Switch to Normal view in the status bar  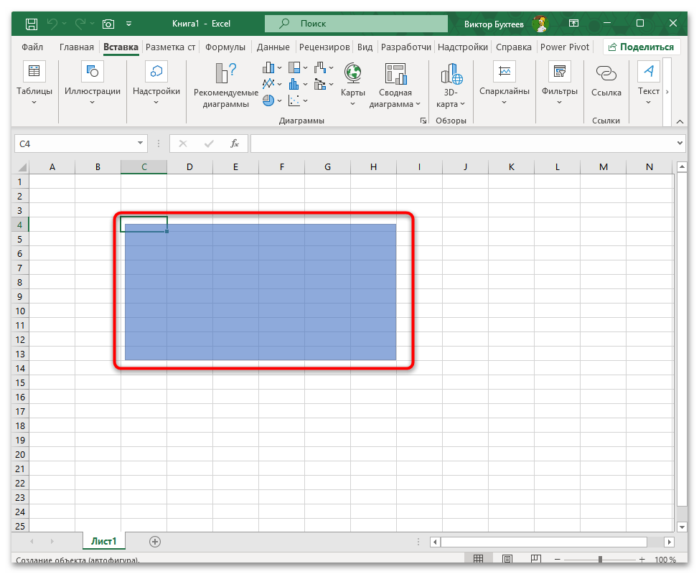point(479,560)
